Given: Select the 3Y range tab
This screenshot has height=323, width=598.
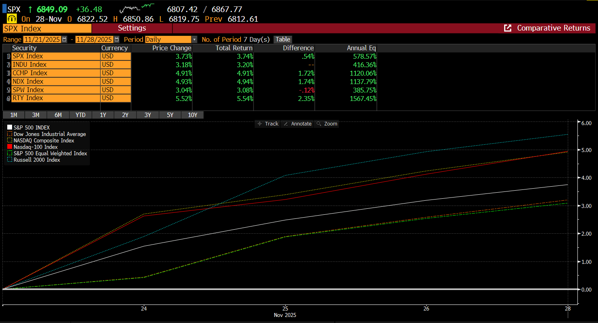Looking at the screenshot, I should [x=148, y=115].
